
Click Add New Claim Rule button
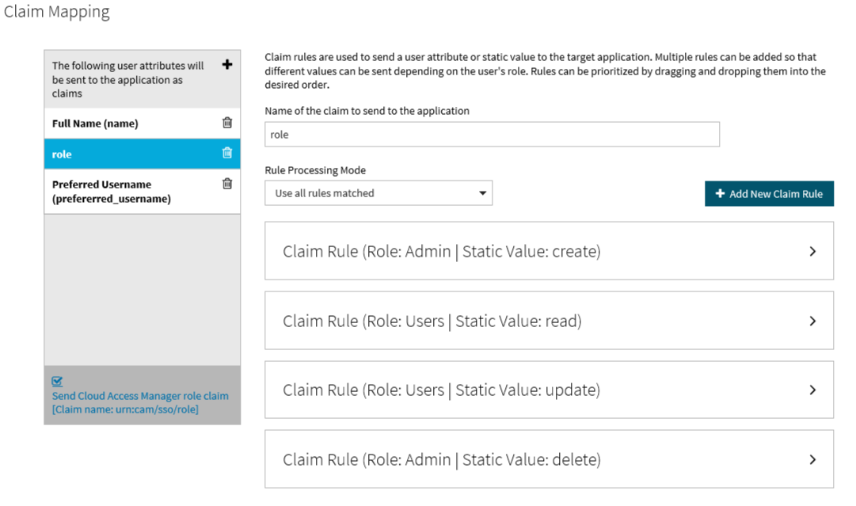coord(769,194)
